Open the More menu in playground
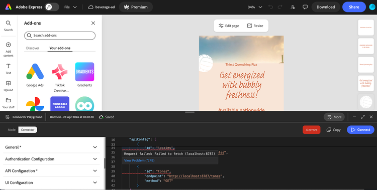 [x=334, y=117]
